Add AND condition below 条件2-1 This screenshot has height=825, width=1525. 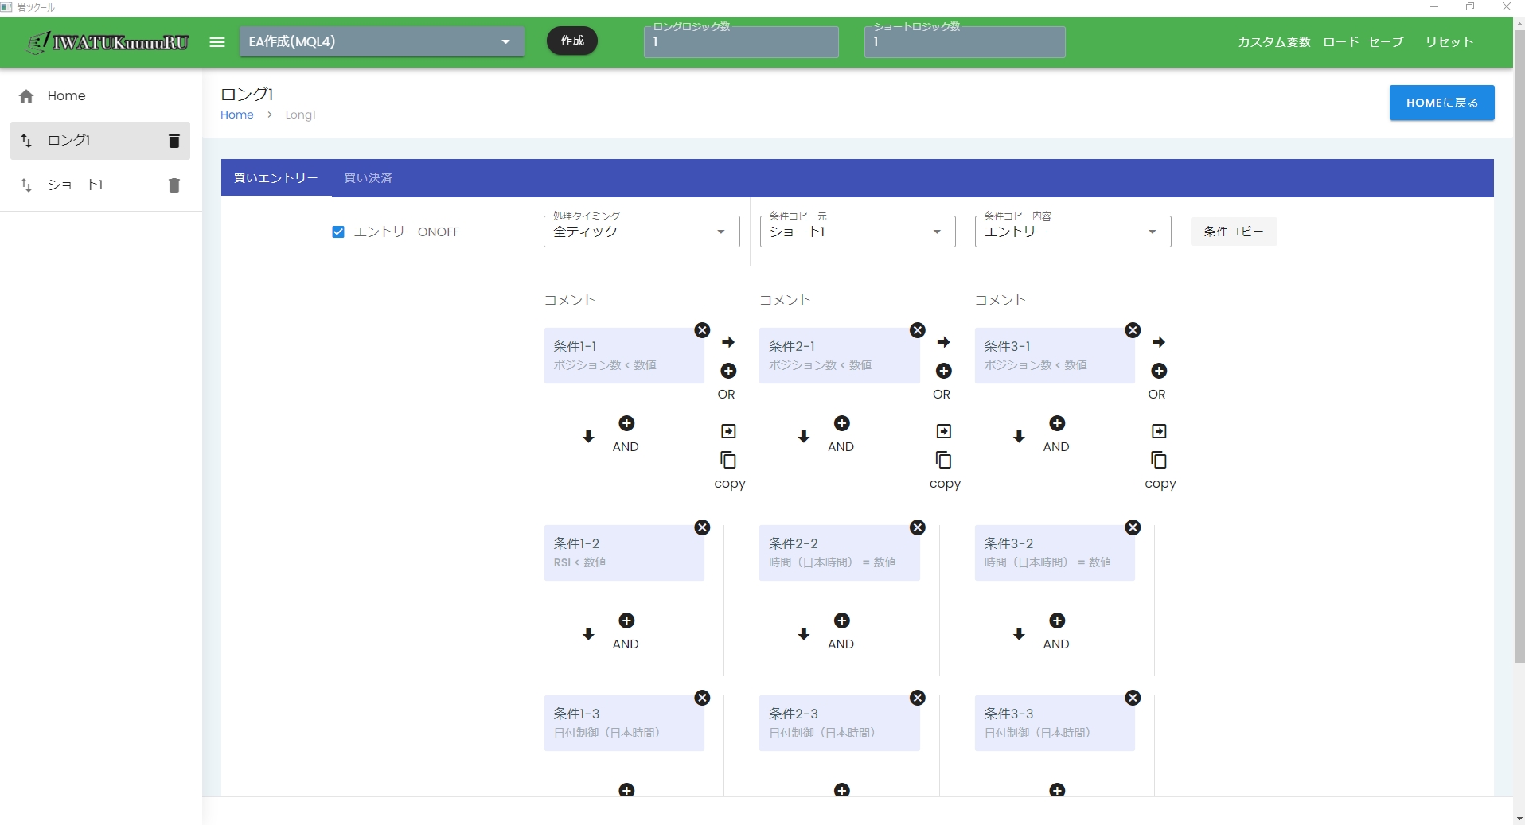click(x=841, y=423)
